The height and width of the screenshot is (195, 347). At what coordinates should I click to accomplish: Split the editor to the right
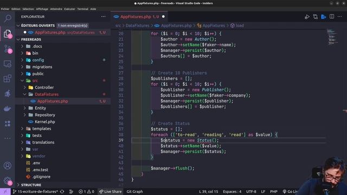(x=332, y=17)
